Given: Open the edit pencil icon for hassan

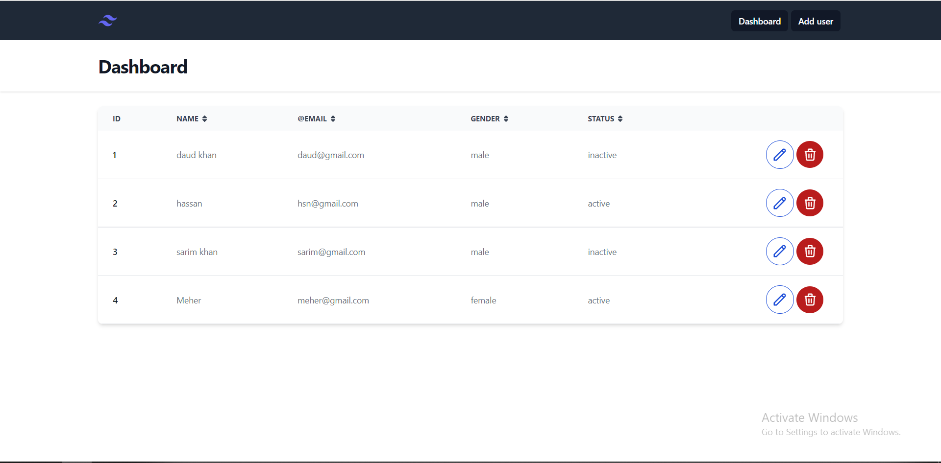Looking at the screenshot, I should (x=780, y=203).
